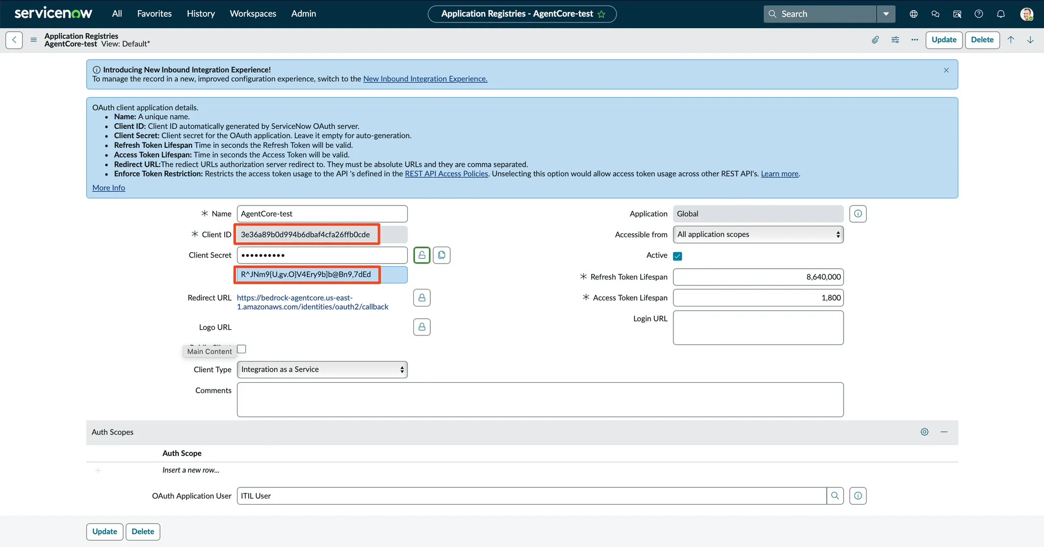Show notifications bell

click(x=1001, y=14)
